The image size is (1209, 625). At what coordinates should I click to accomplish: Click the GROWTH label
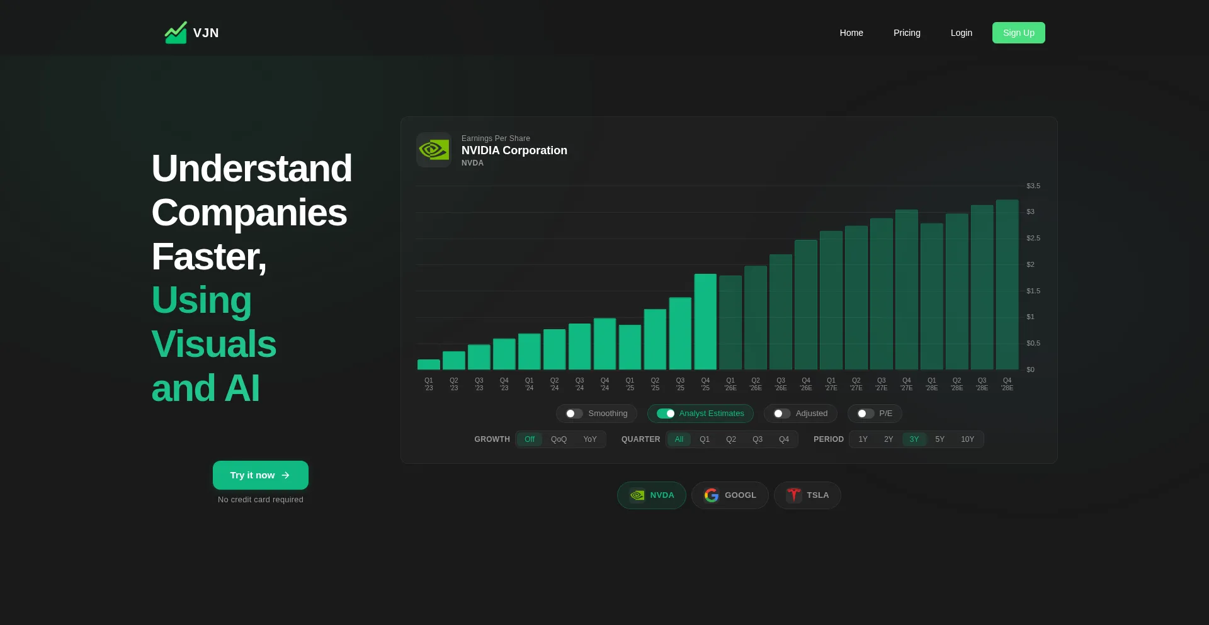[x=492, y=439]
